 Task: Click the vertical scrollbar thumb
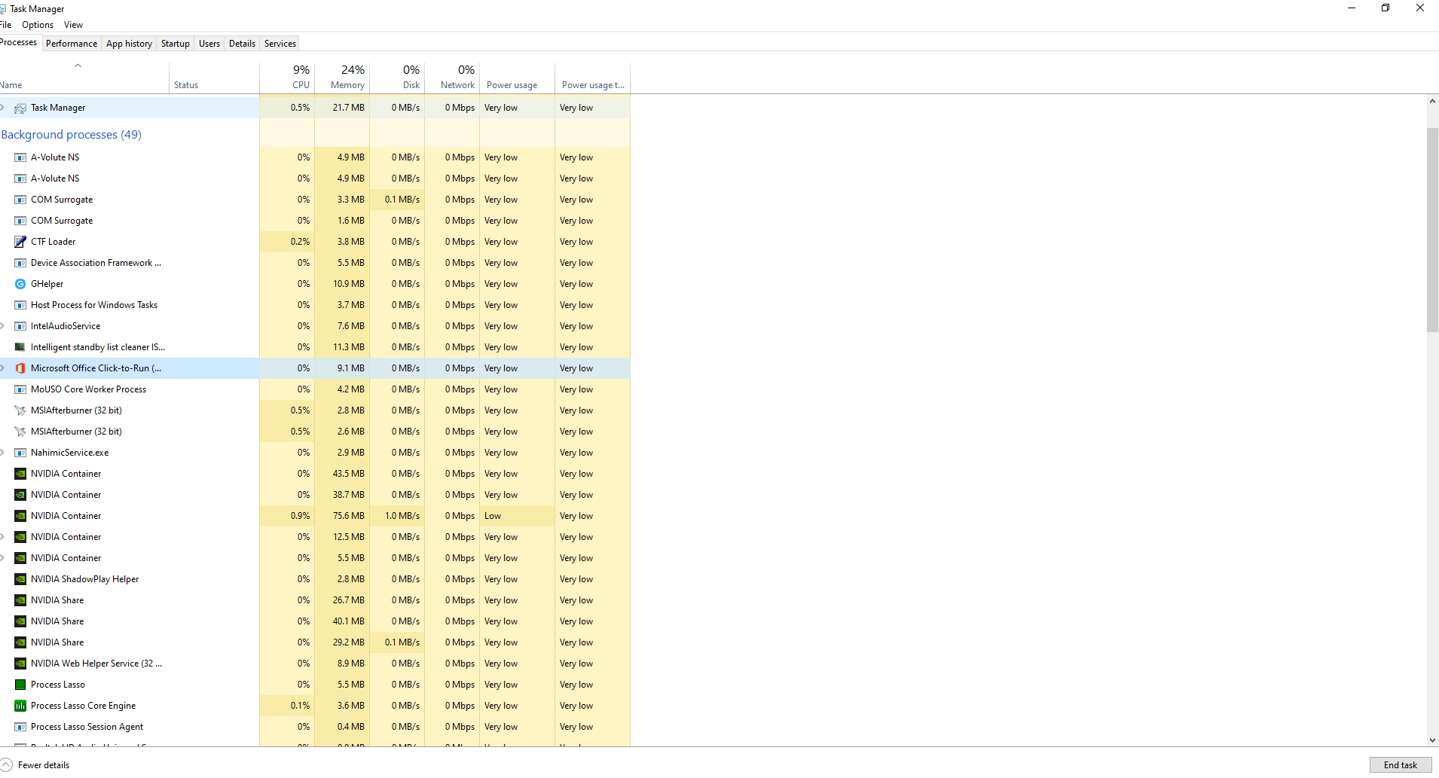(x=1432, y=230)
